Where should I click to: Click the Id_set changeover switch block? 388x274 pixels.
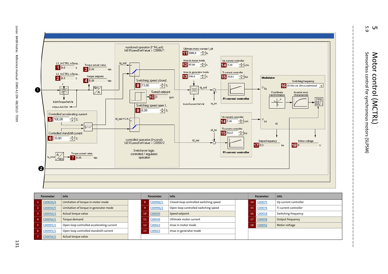(x=135, y=125)
